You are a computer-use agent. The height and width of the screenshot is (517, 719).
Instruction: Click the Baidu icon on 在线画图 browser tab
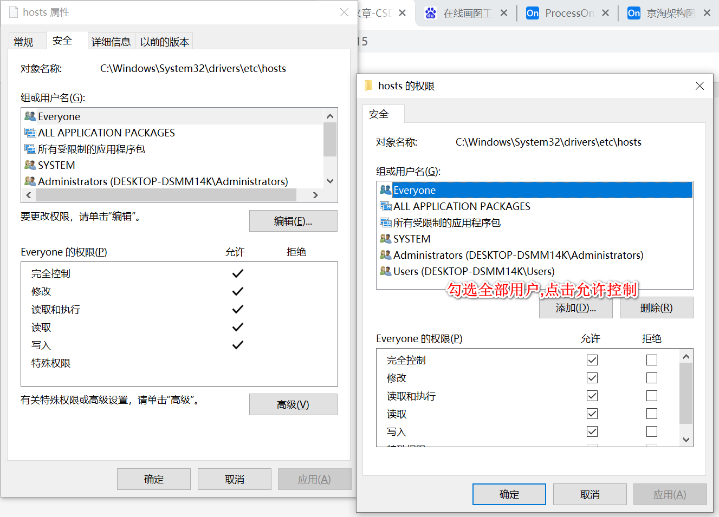(430, 13)
